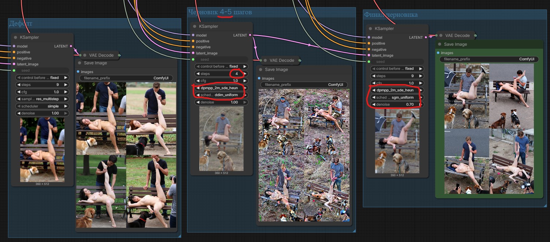The height and width of the screenshot is (242, 550).
Task: Click the filename_prefix field in Черновик Save Image
Action: (x=304, y=85)
